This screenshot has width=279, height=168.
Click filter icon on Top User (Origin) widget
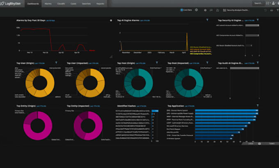(x=56, y=63)
